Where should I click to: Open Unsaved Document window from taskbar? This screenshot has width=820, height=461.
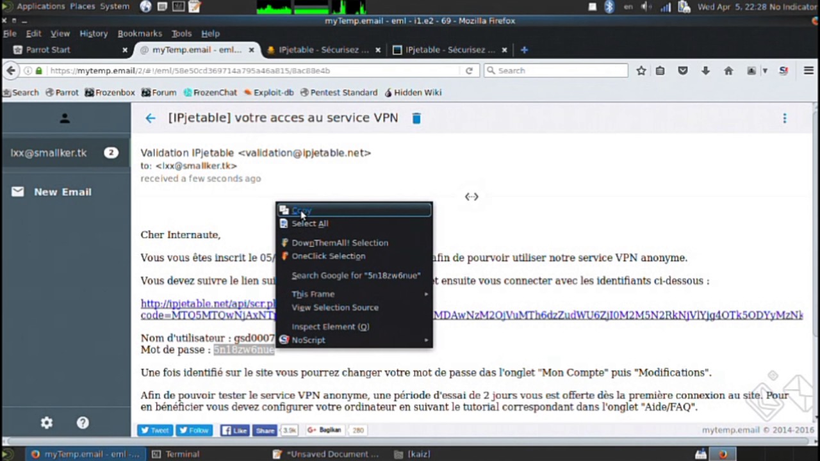click(x=327, y=454)
